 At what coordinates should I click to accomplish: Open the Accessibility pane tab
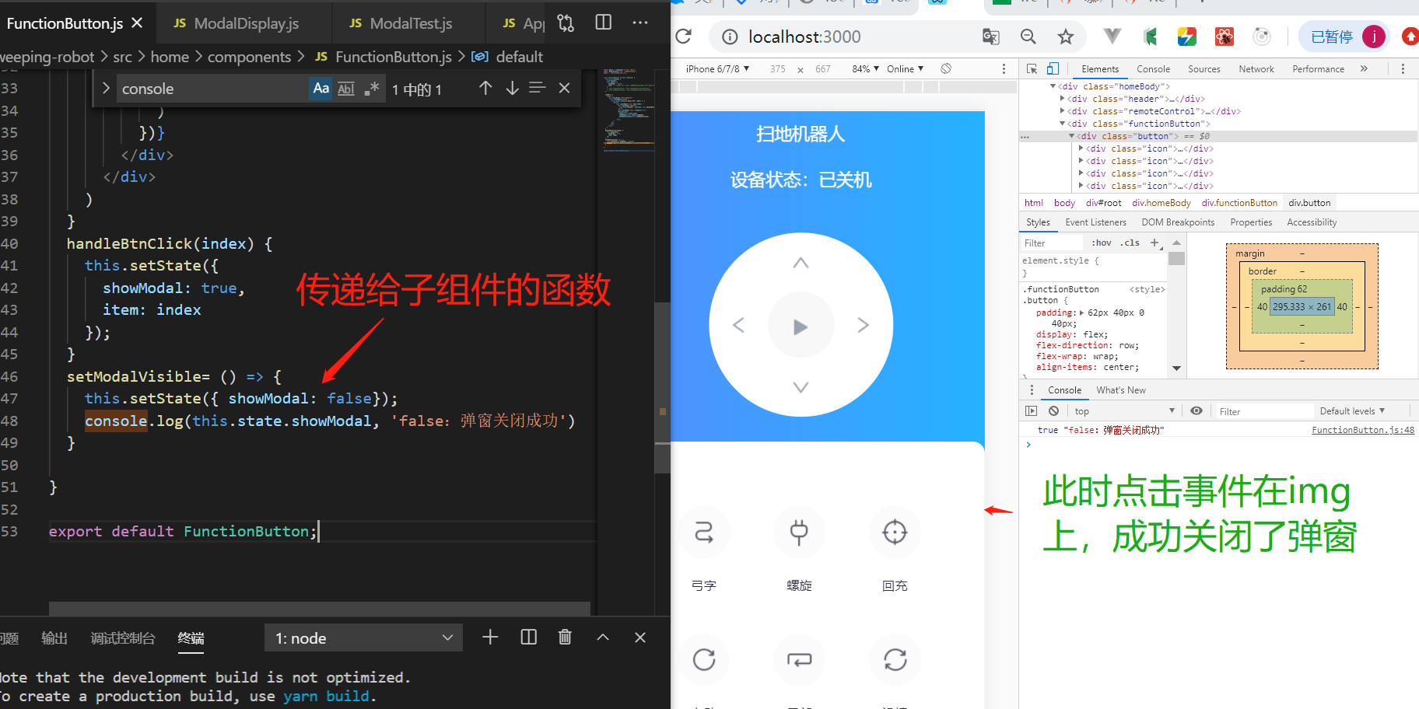click(1312, 222)
